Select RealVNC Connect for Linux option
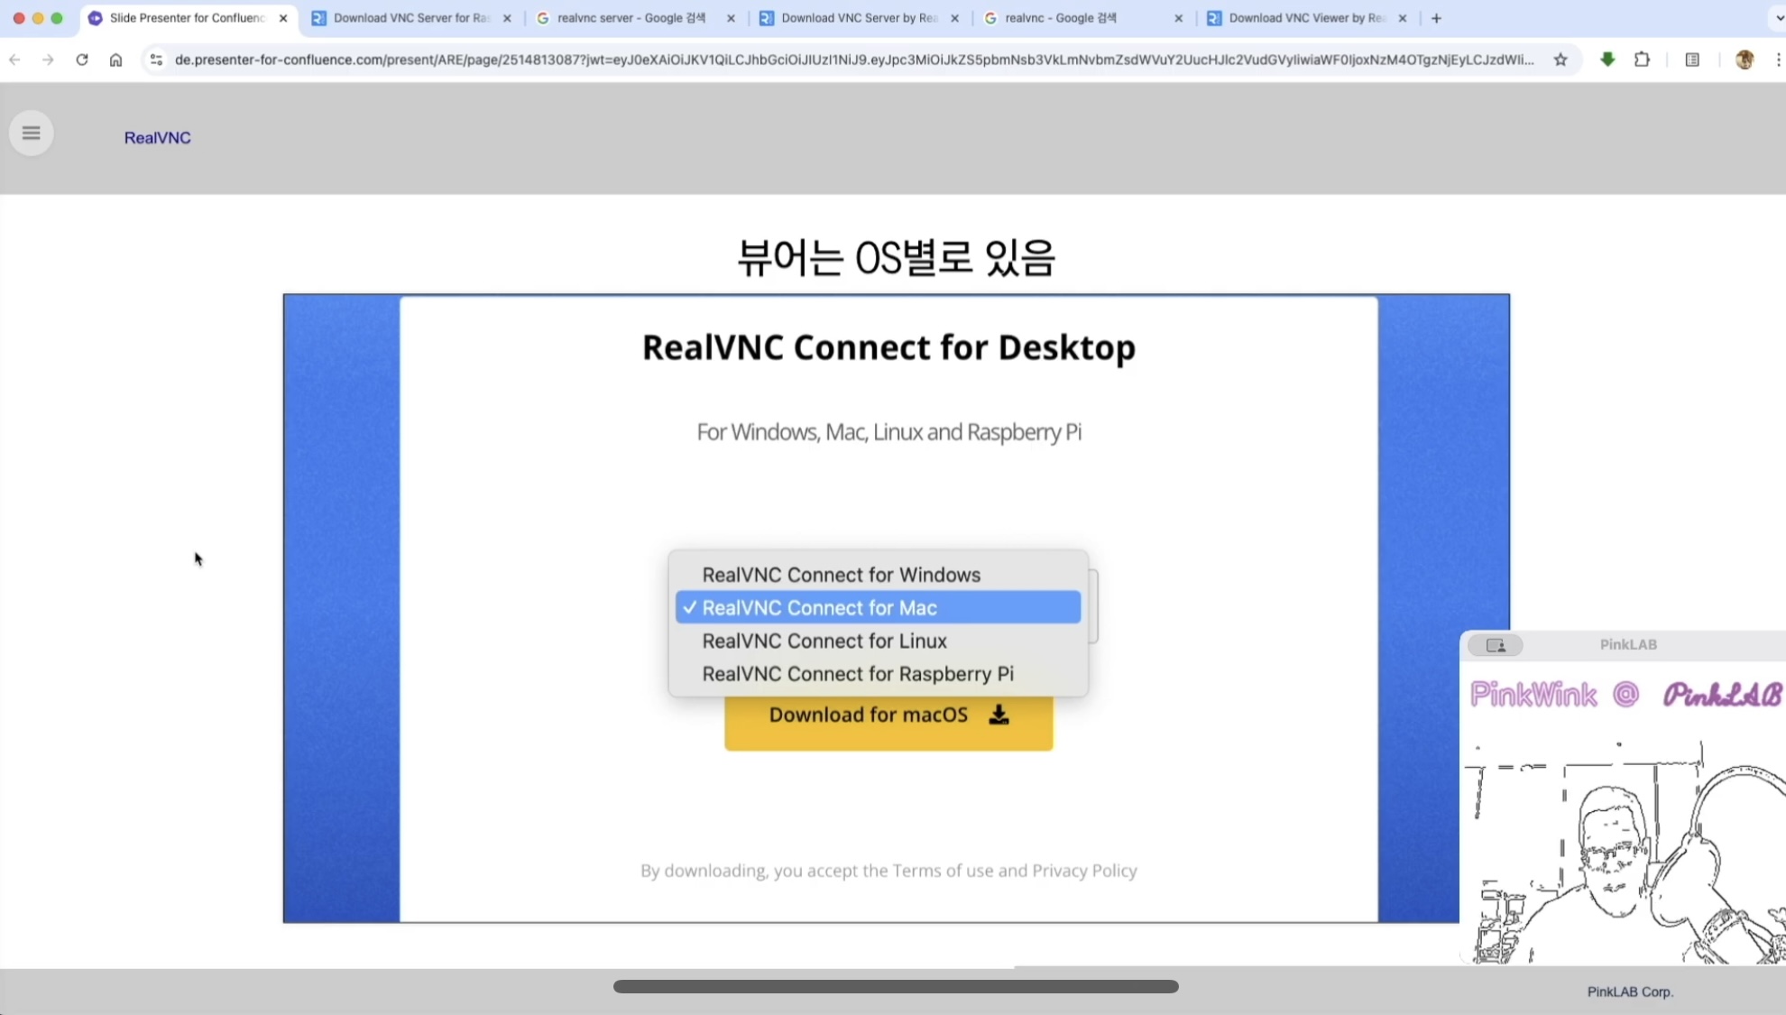Image resolution: width=1786 pixels, height=1015 pixels. click(824, 641)
